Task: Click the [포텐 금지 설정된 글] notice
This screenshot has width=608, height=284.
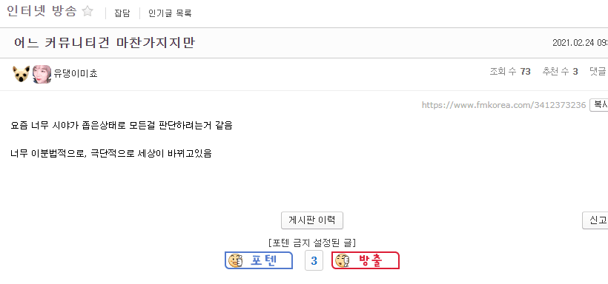Action: coord(312,243)
